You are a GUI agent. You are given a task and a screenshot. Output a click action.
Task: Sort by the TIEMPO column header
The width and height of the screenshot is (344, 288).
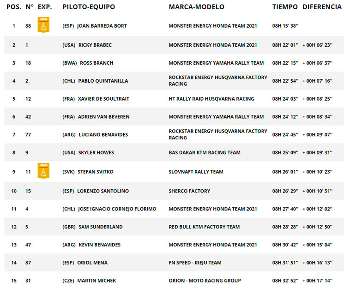285,7
